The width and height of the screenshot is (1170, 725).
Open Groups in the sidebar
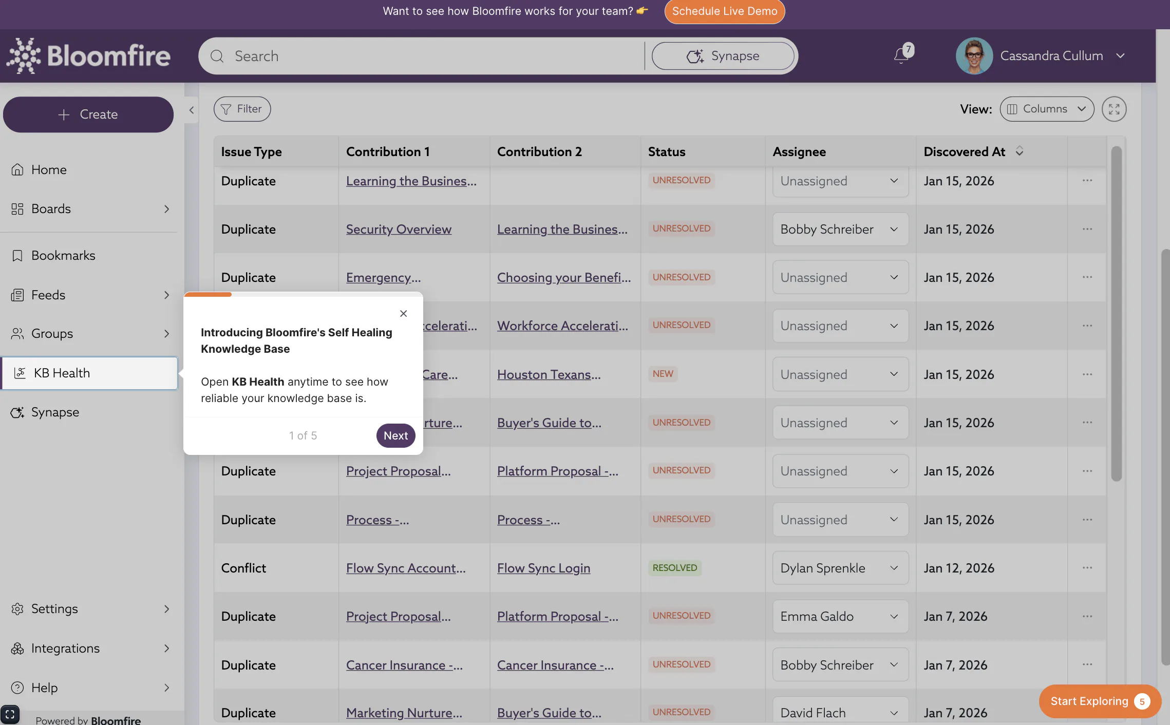coord(52,333)
